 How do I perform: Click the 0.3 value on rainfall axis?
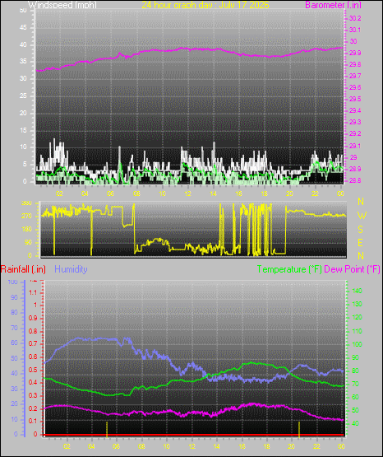pos(33,395)
